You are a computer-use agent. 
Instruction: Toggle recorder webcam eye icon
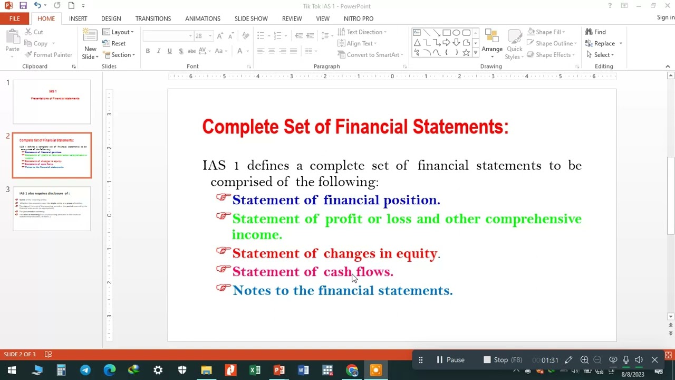pos(613,360)
